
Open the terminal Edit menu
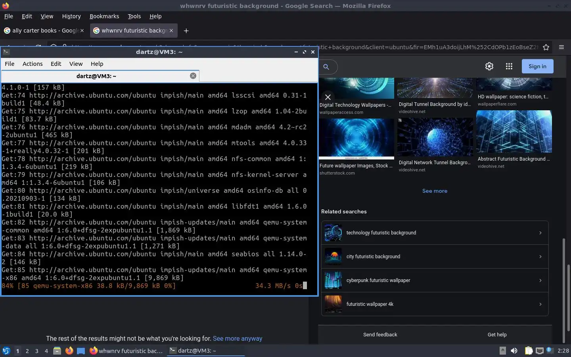(56, 63)
